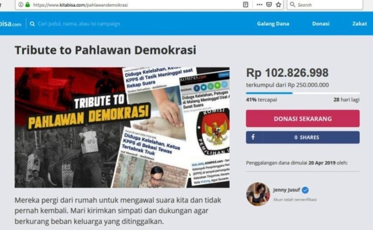Click the green padlock security icon
The width and height of the screenshot is (373, 230).
(x=28, y=4)
